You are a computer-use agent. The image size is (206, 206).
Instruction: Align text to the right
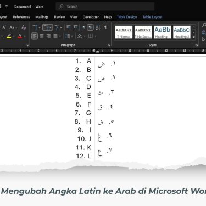click(48, 36)
